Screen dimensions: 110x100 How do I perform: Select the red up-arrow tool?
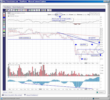click(x=26, y=10)
